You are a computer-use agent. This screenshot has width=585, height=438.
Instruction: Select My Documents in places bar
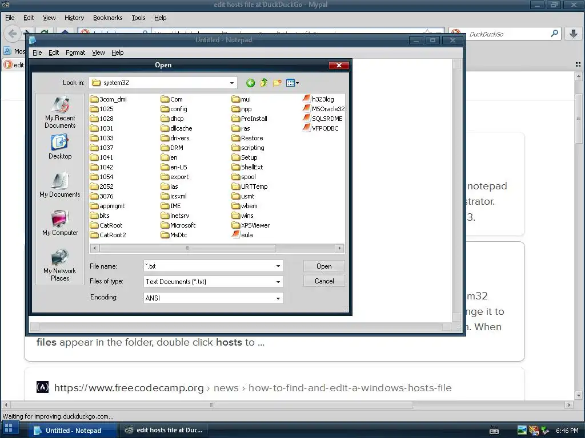point(59,185)
